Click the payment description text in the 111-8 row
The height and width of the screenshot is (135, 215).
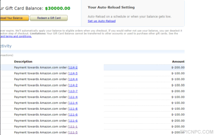[41, 109]
